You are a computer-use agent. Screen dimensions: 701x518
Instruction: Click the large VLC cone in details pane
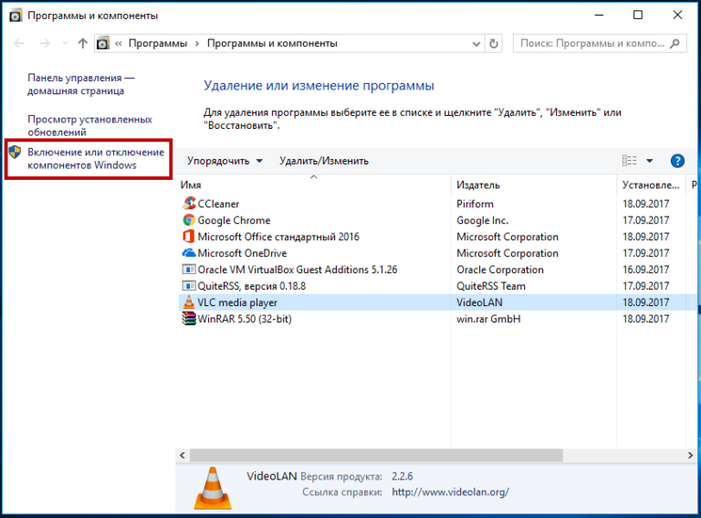213,488
